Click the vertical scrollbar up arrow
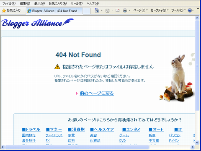The width and height of the screenshot is (201, 151). 197,18
